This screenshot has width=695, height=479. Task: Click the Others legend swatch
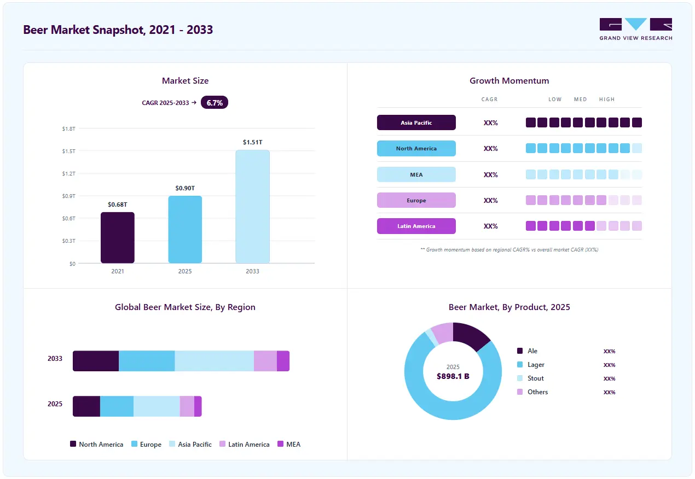coord(520,392)
